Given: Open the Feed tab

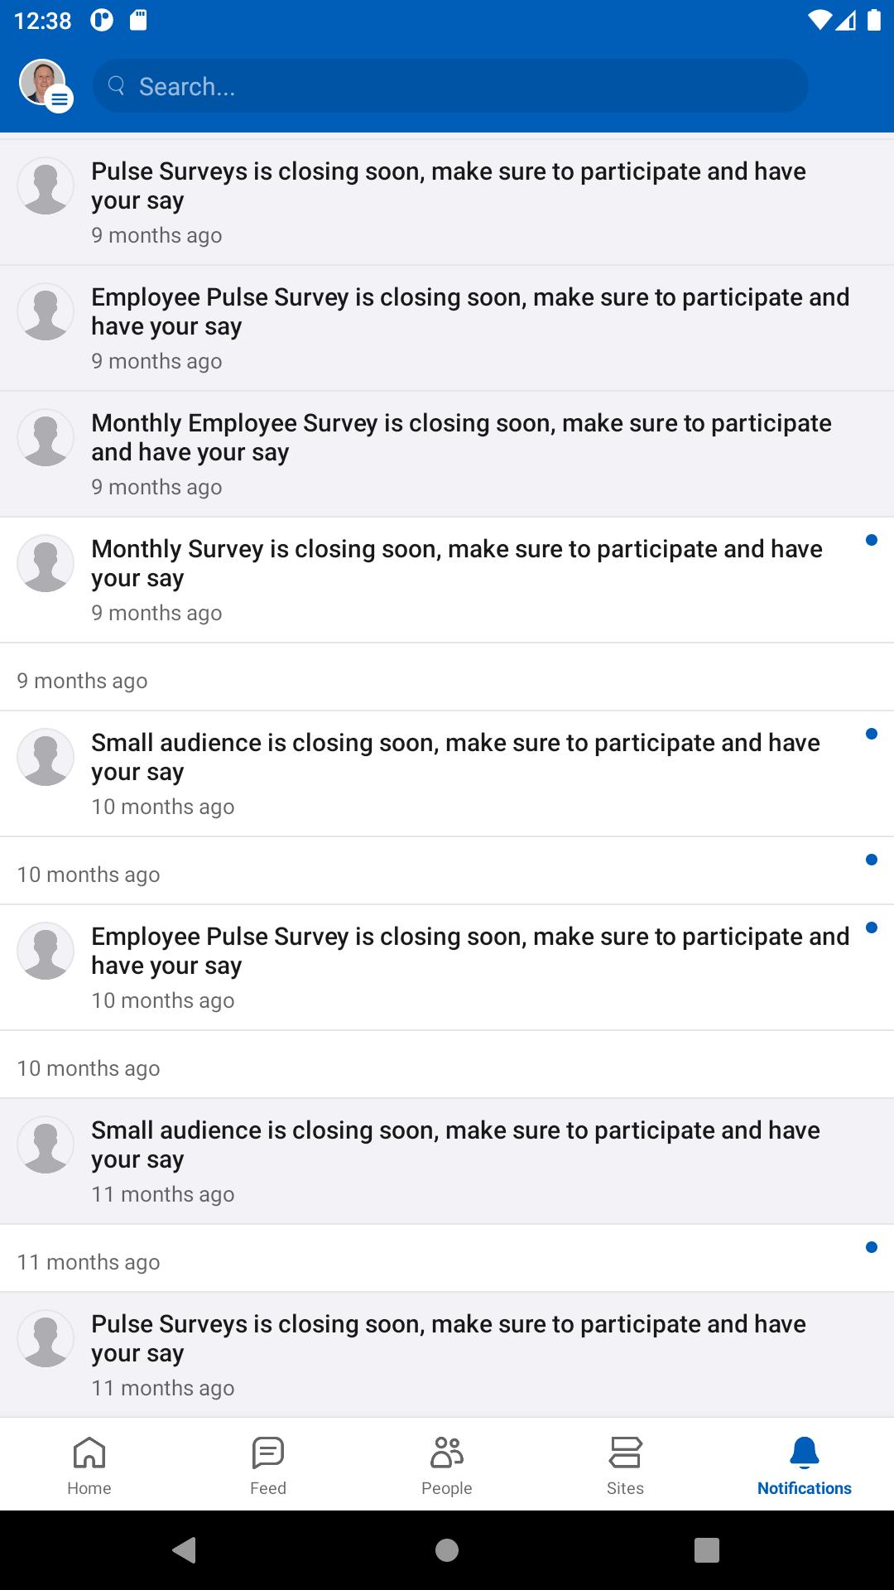Looking at the screenshot, I should (268, 1465).
